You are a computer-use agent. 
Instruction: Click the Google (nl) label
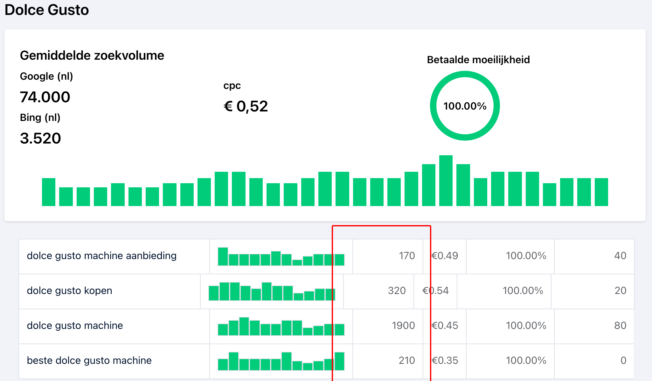pos(46,77)
